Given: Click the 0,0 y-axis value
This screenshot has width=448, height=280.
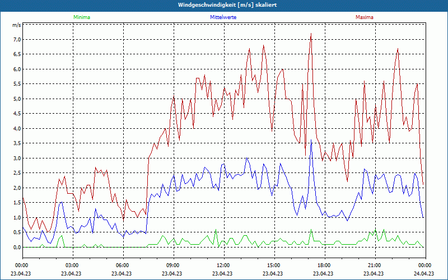Looking at the screenshot, I should tap(17, 248).
